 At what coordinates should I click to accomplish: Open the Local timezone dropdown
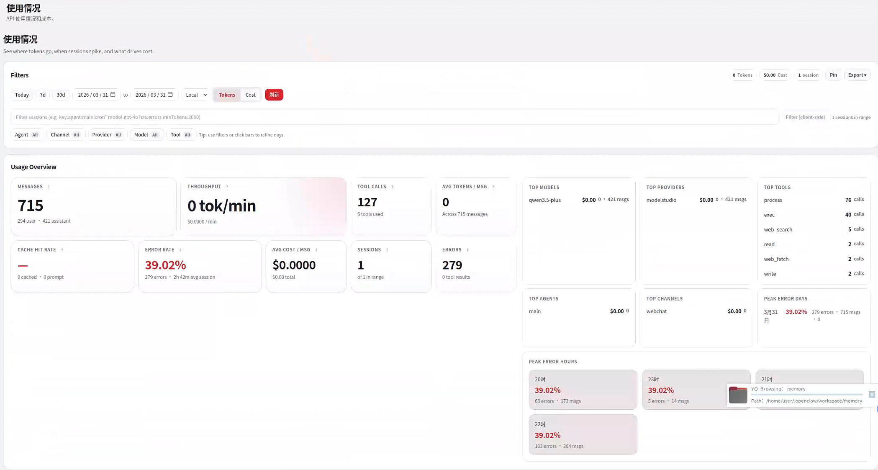coord(196,95)
